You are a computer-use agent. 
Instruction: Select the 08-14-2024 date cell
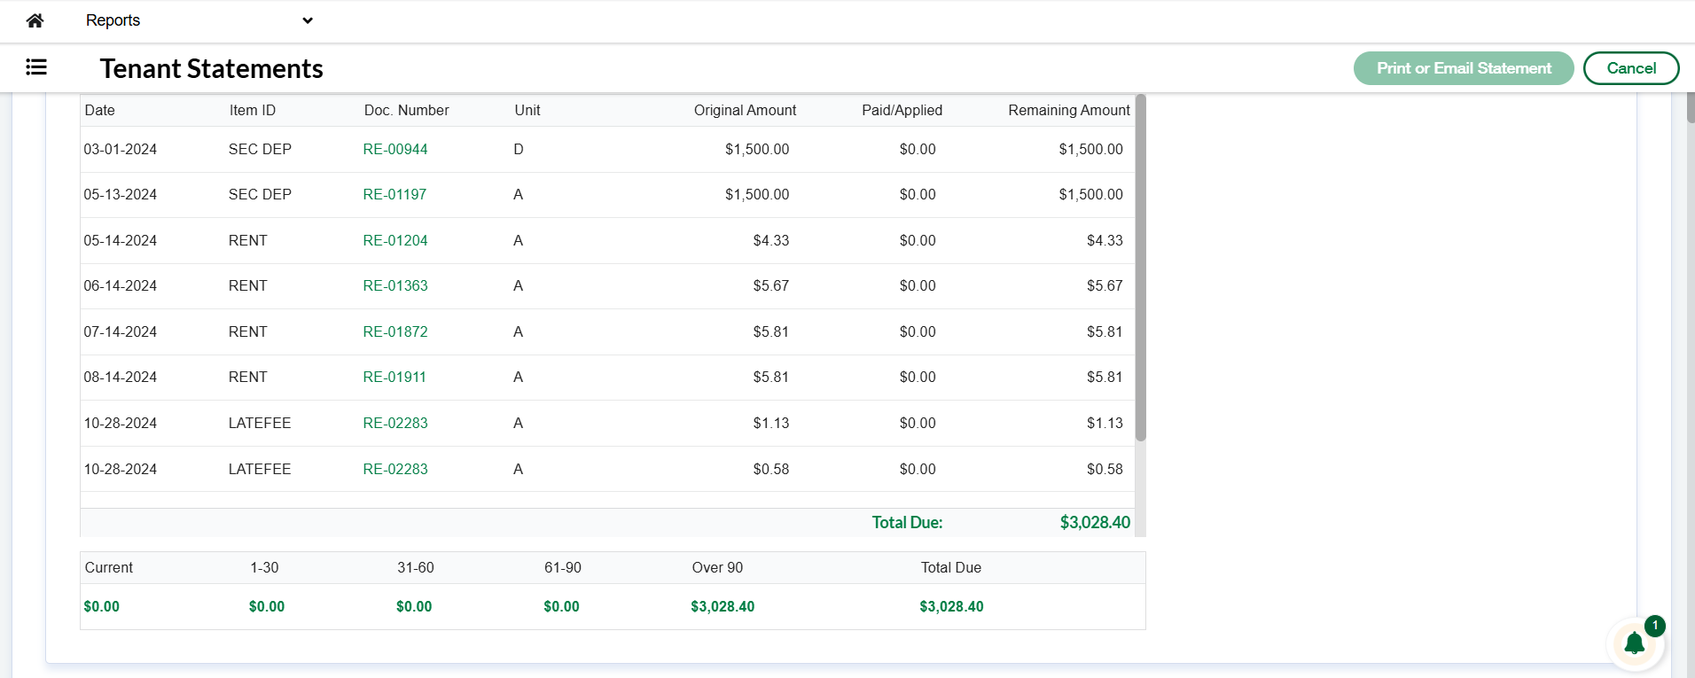tap(121, 377)
